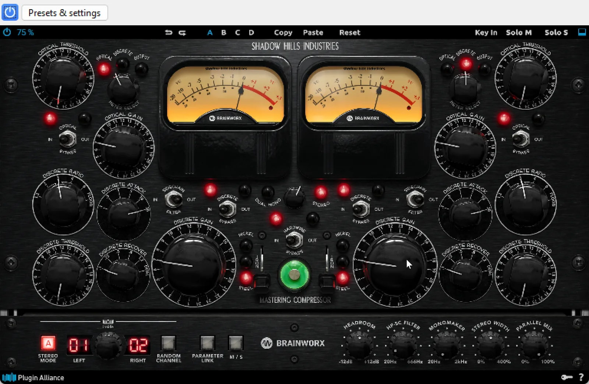The image size is (589, 384).
Task: Click the Monomaker knob
Action: point(447,345)
